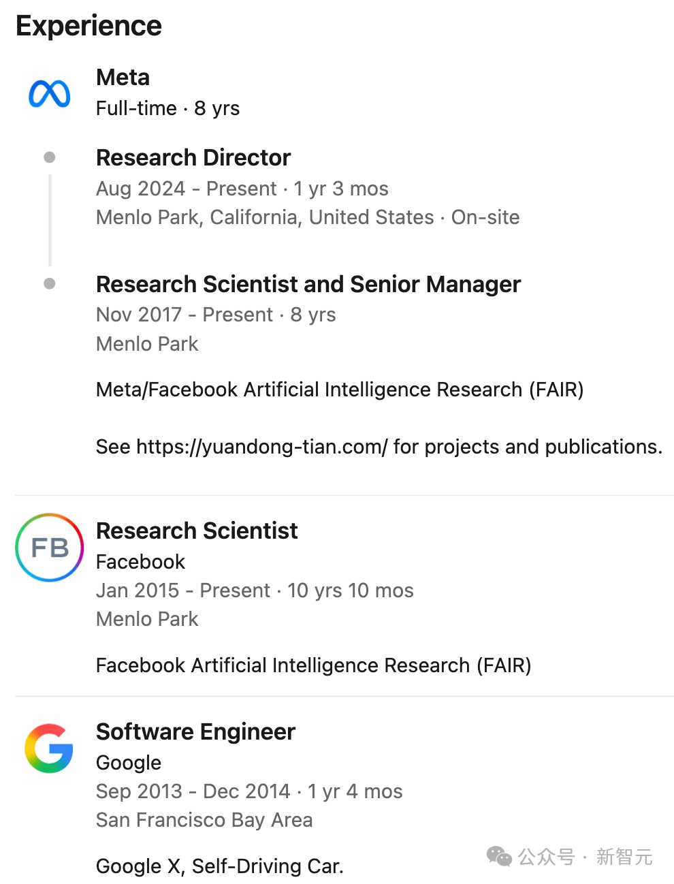674x884 pixels.
Task: Click the Google G logo icon
Action: 49,748
